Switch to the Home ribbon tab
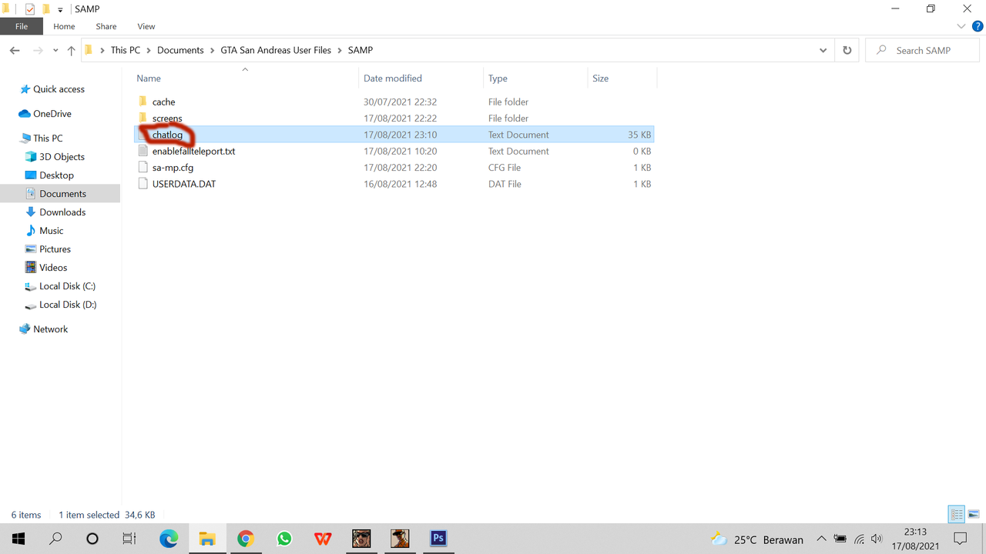 click(x=64, y=26)
